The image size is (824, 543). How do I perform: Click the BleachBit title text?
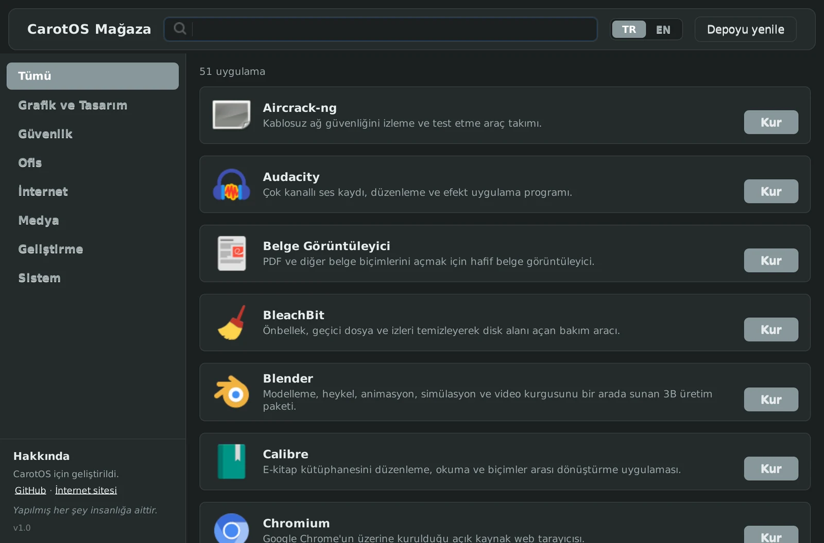click(x=294, y=315)
